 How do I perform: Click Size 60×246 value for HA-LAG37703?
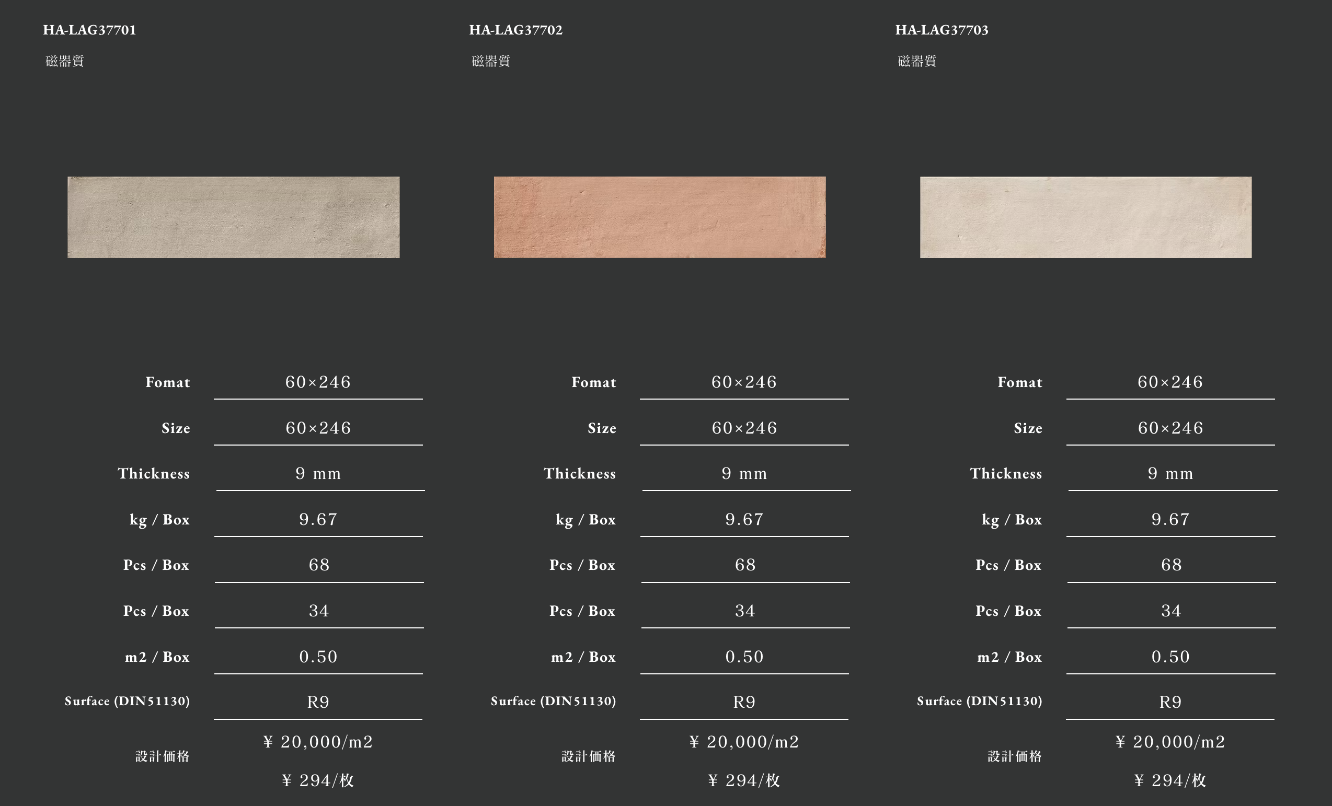(1170, 428)
